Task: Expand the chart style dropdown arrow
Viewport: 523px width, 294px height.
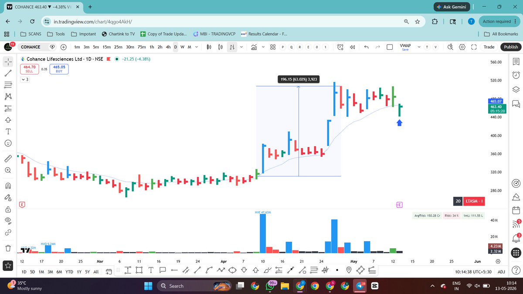Action: (241, 47)
